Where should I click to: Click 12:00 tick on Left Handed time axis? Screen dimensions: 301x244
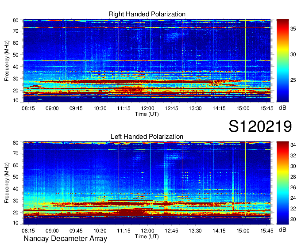click(147, 231)
